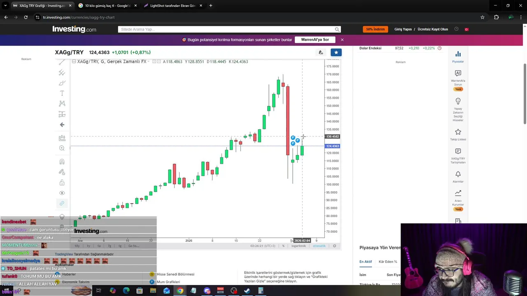The width and height of the screenshot is (527, 296).
Task: Open Aracı Kurumlar sidebar item
Action: (458, 200)
